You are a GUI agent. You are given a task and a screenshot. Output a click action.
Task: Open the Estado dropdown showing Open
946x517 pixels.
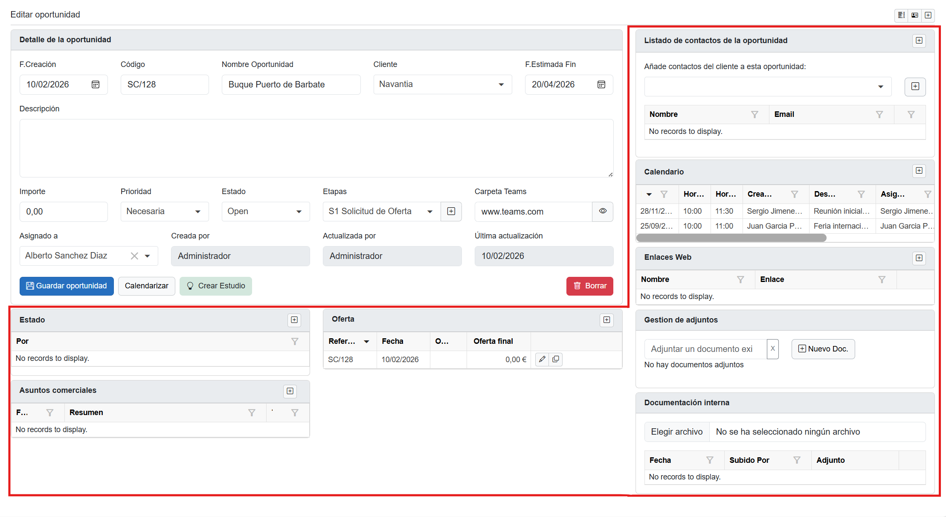[265, 212]
